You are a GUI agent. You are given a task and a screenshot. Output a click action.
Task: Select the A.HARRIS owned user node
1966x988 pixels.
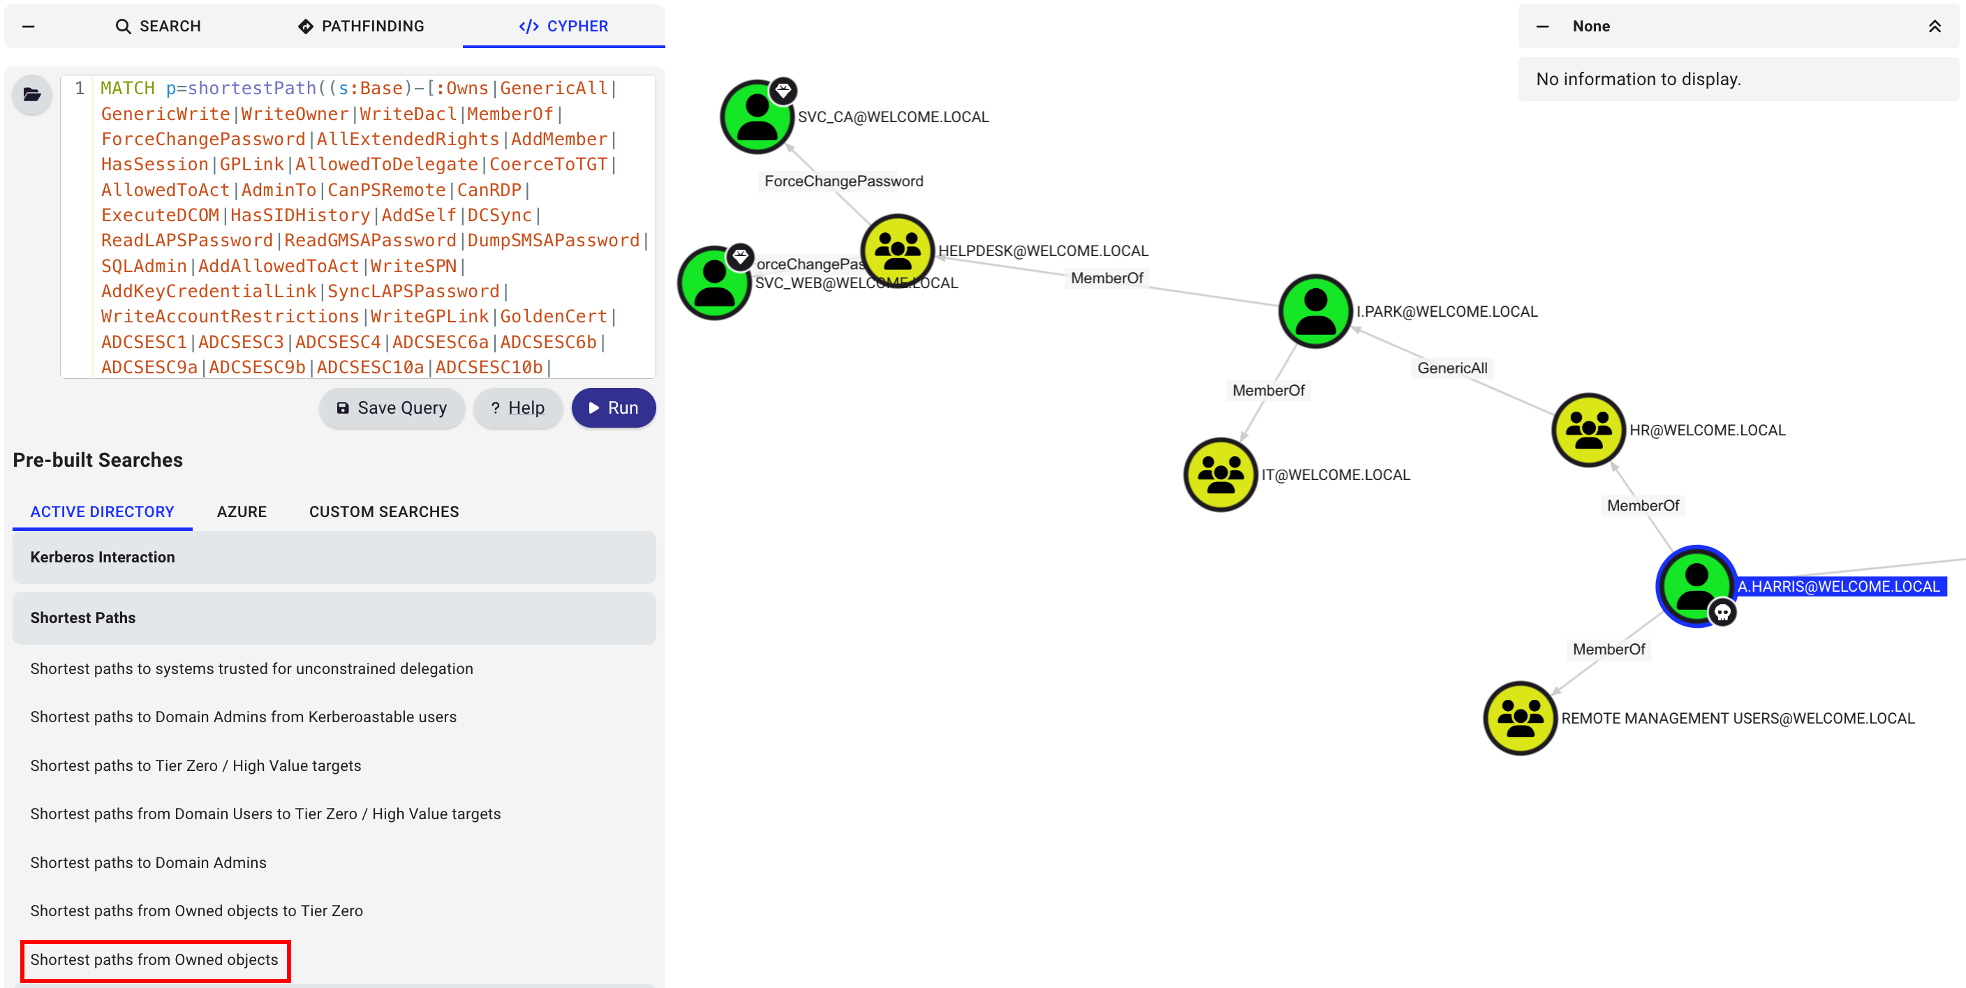coord(1695,586)
